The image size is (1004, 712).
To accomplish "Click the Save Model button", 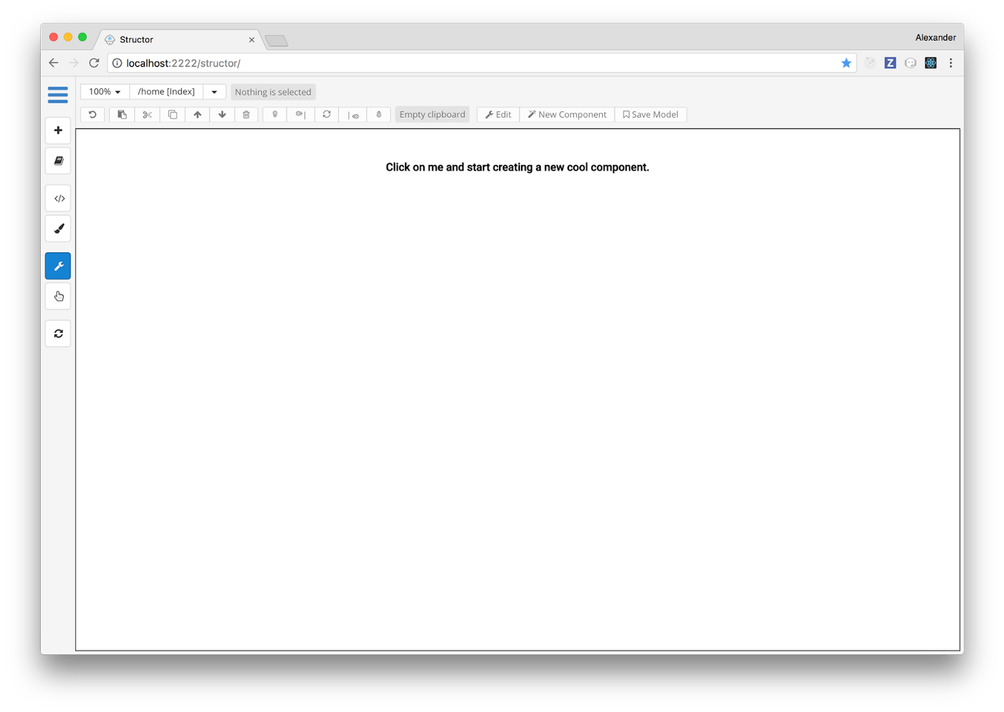I will point(651,114).
